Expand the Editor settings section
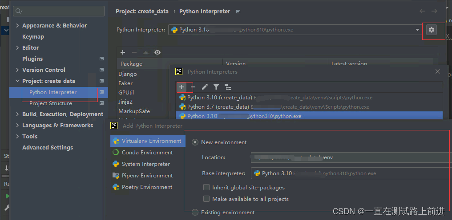This screenshot has height=220, width=452. [x=17, y=48]
